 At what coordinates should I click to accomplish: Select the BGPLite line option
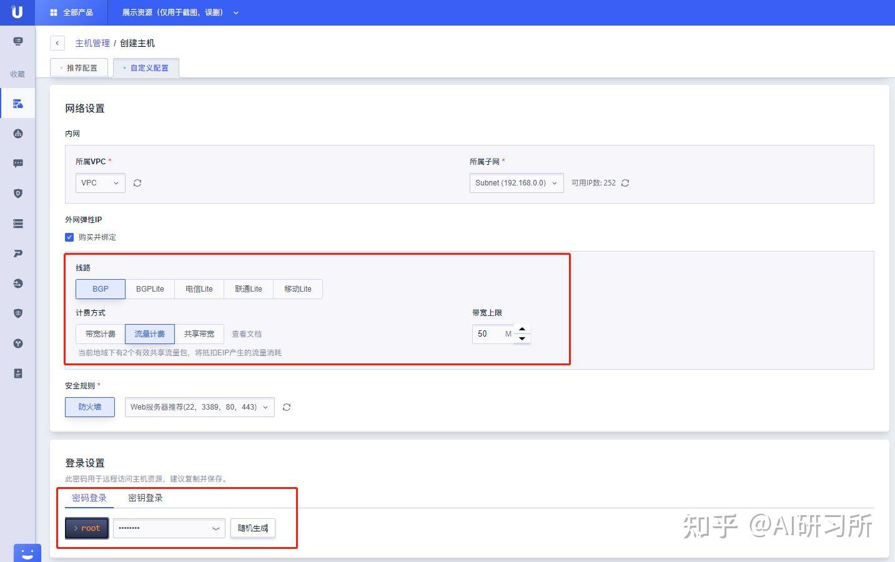pos(149,288)
